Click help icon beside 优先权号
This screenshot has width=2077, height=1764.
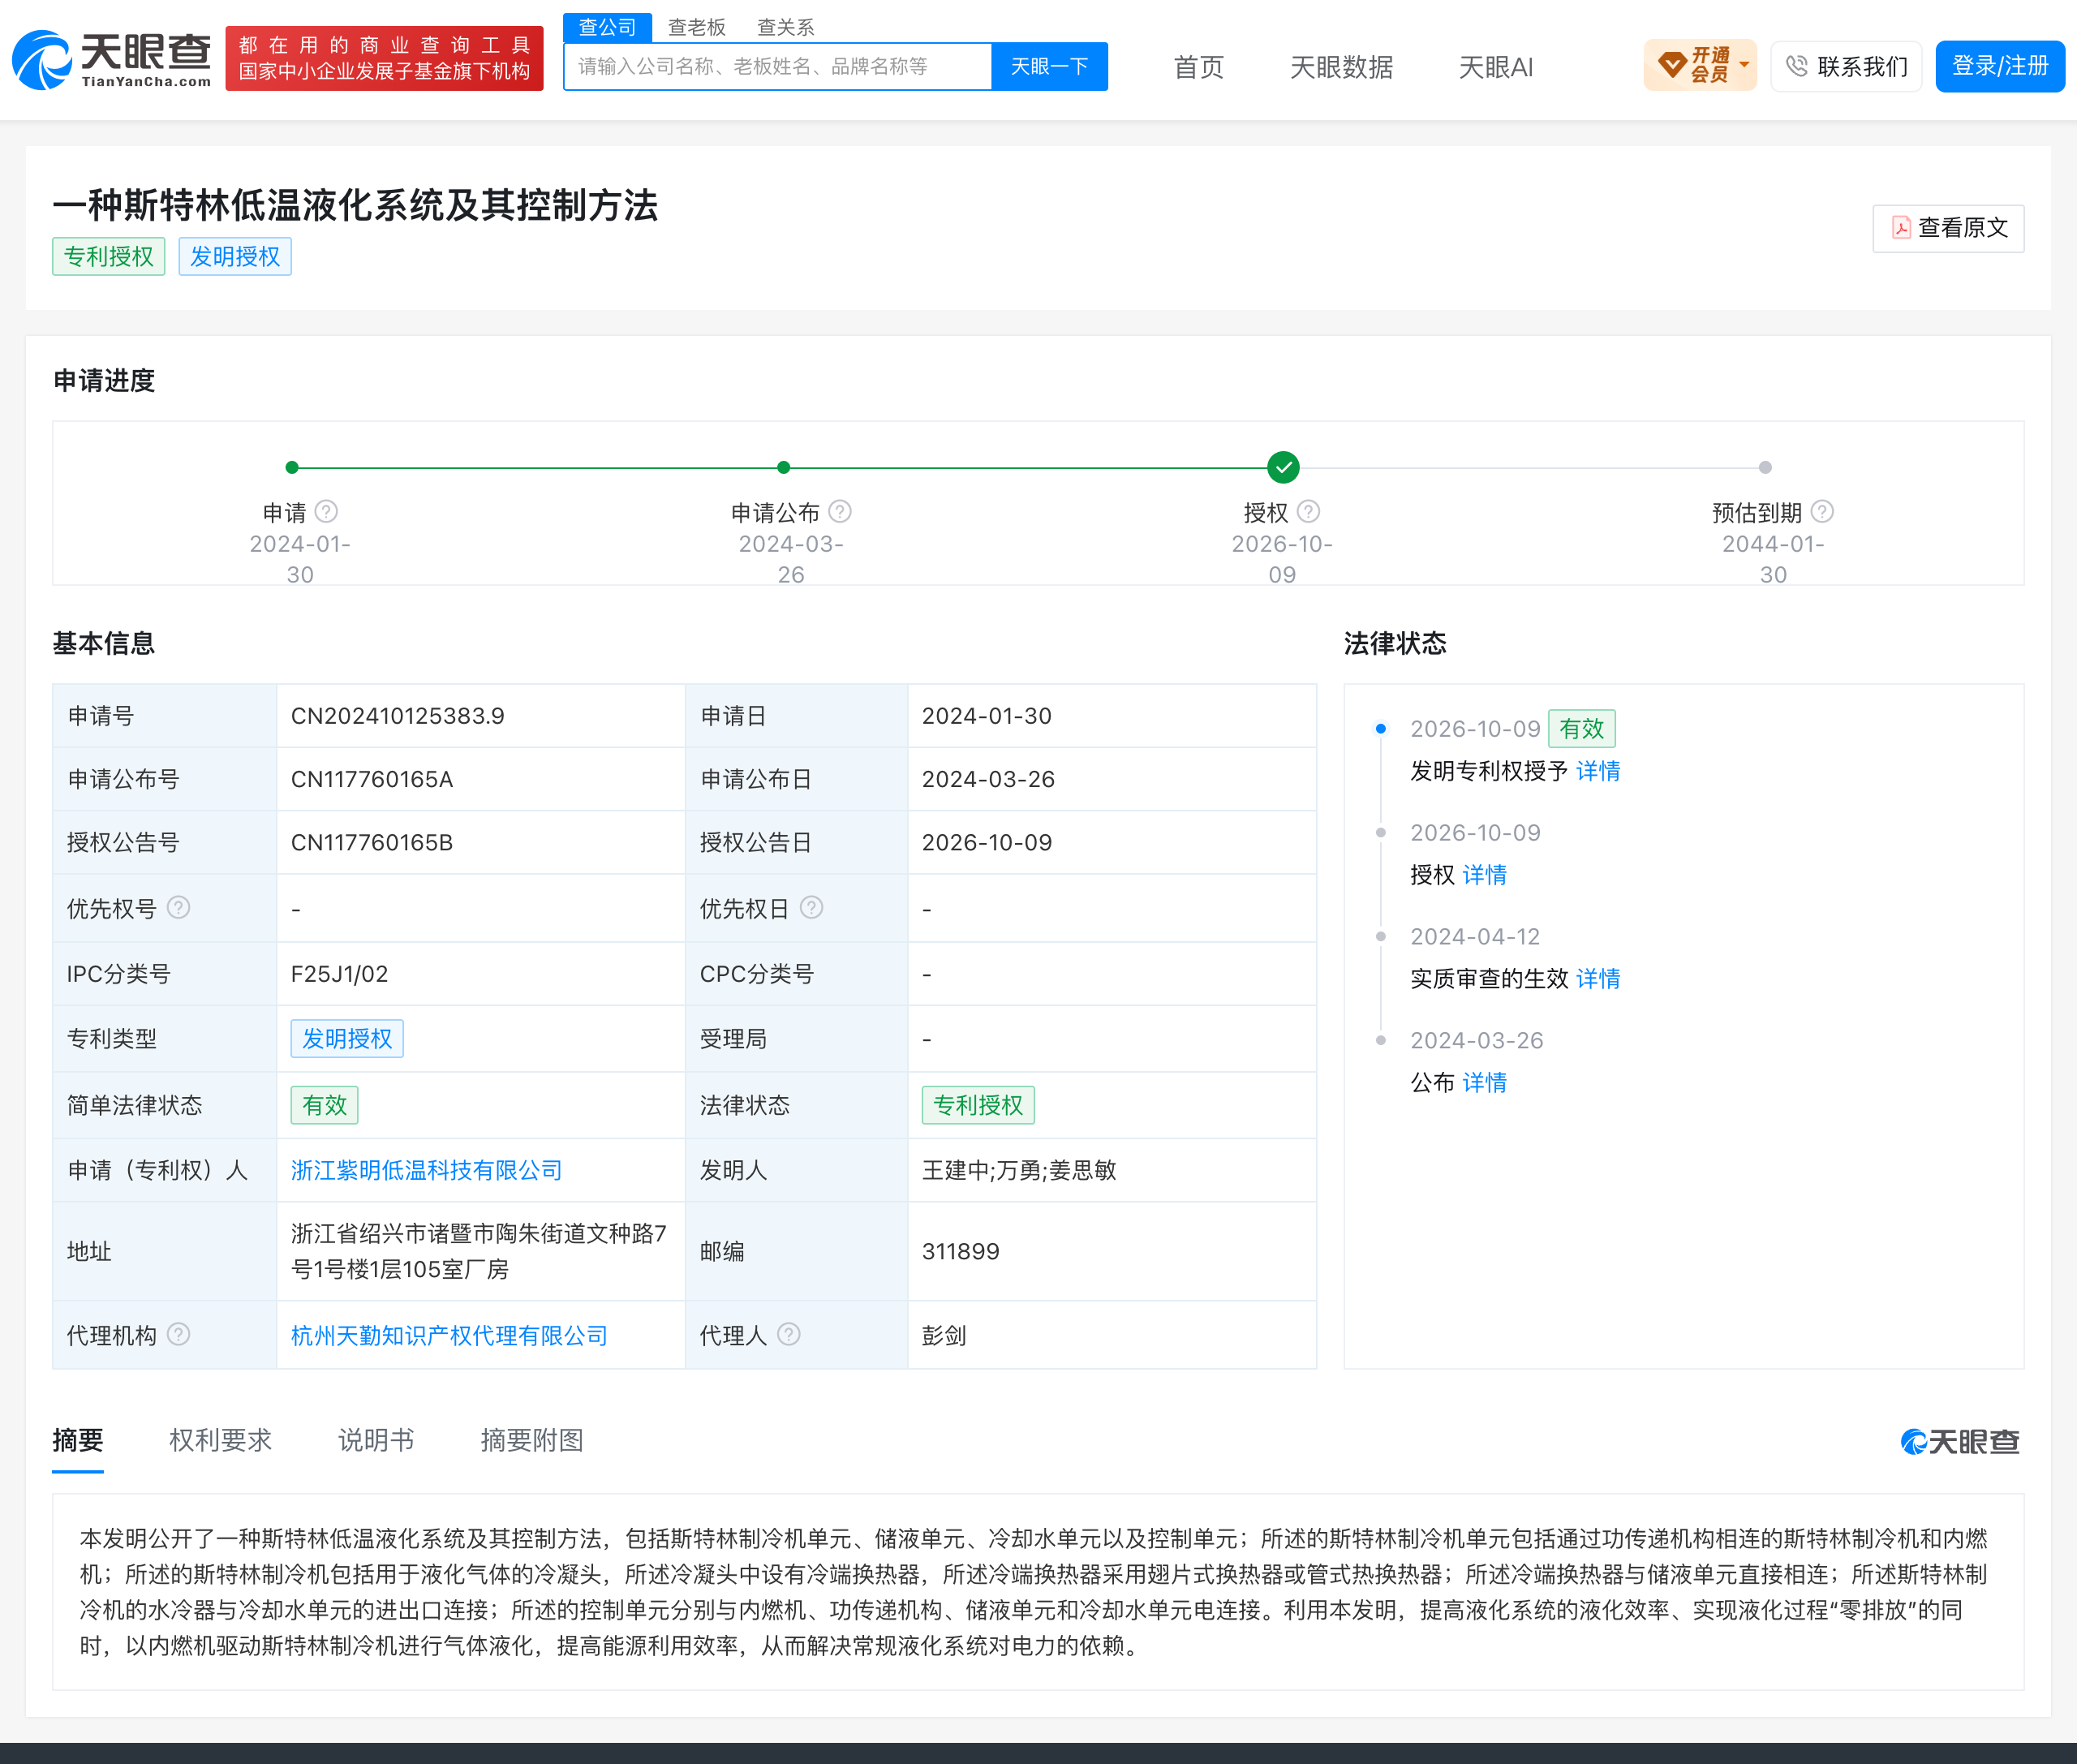click(178, 908)
